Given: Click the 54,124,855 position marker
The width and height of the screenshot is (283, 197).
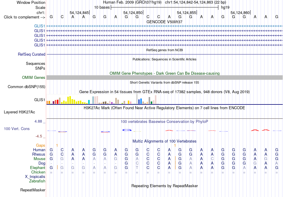Looking at the screenshot, I should click(186, 12).
